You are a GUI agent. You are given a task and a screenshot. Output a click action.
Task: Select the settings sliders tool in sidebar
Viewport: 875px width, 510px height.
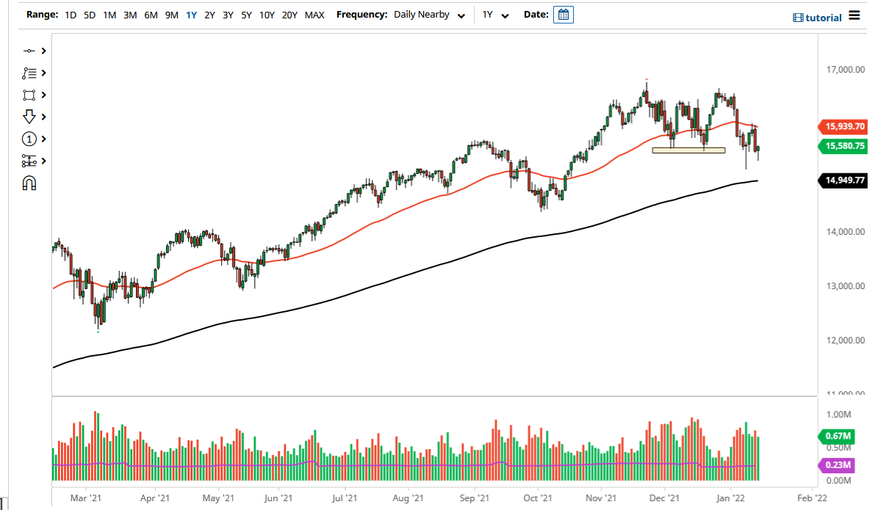(x=29, y=161)
